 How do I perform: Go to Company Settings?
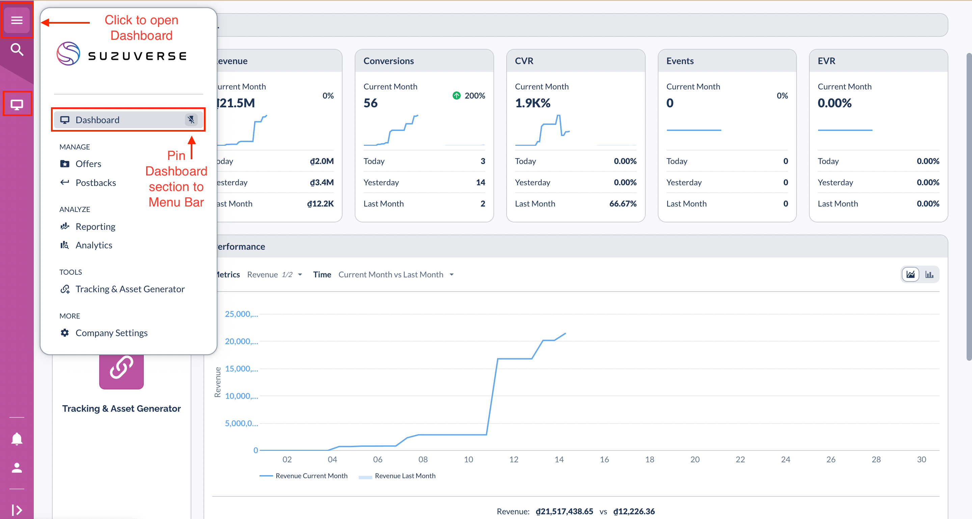(x=111, y=333)
